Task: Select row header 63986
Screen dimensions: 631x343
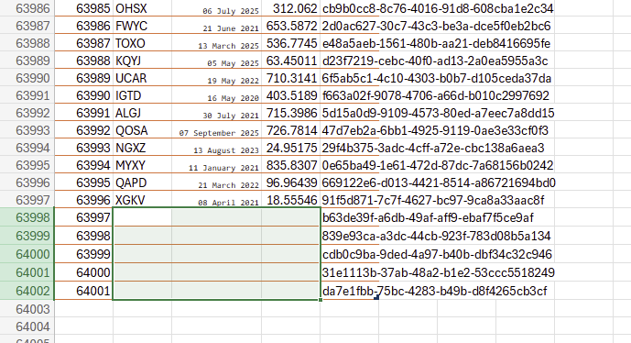Action: click(27, 8)
